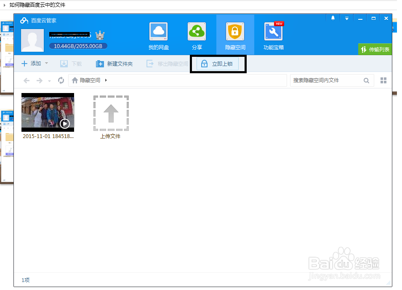Switch file view with the grid toggle

[383, 80]
